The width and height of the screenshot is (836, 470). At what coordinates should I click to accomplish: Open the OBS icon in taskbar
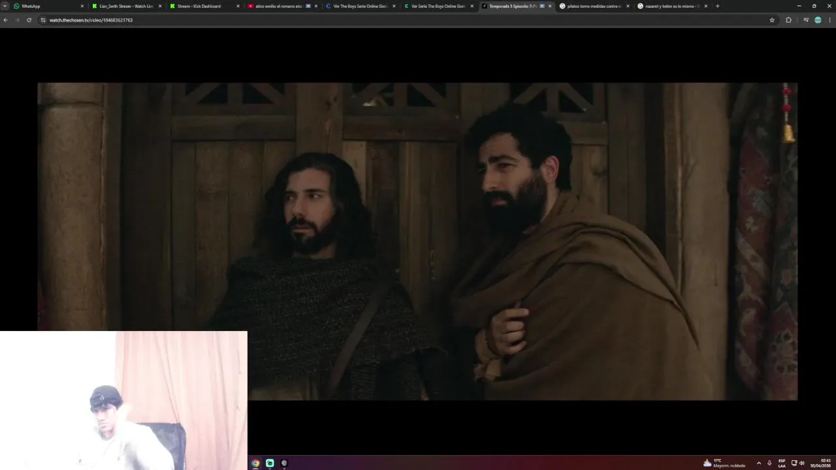[284, 463]
